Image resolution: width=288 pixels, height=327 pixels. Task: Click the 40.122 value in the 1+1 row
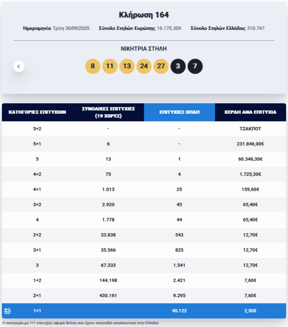(179, 311)
